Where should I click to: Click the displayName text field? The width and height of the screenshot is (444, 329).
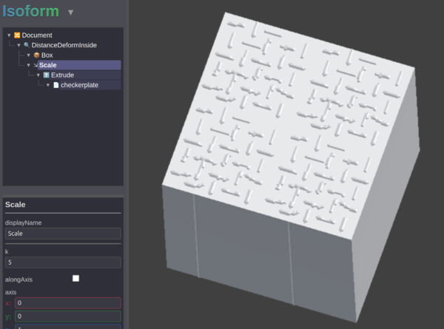tap(63, 234)
